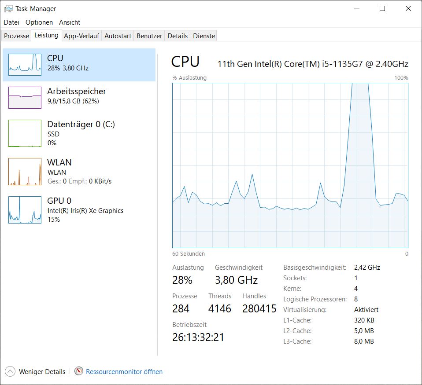Click the Weniger Details up-arrow circle icon
Viewport: 422px width, 385px height.
pos(10,371)
